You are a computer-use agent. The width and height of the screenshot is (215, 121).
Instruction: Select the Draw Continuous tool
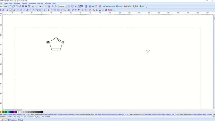(14, 10)
